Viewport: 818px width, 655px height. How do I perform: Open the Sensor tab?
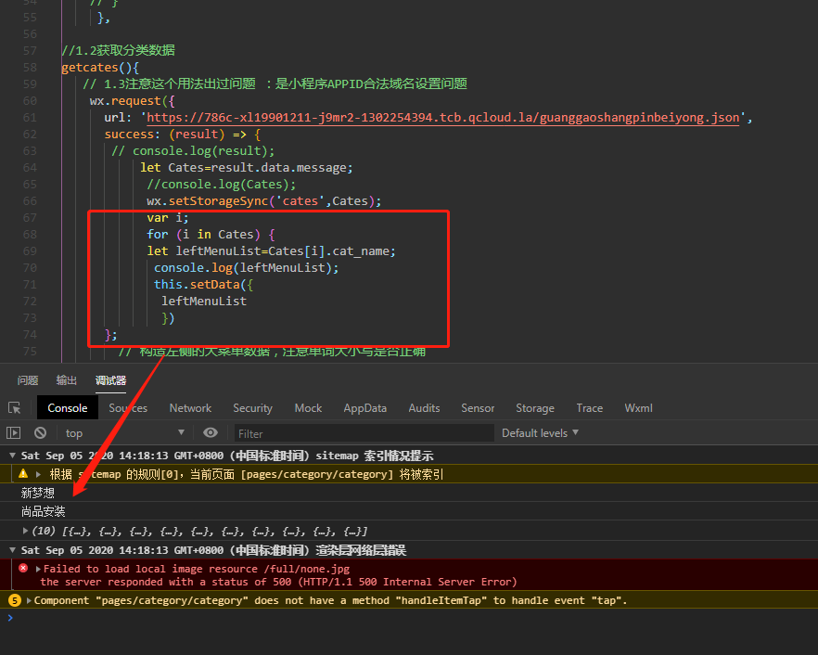click(x=478, y=408)
